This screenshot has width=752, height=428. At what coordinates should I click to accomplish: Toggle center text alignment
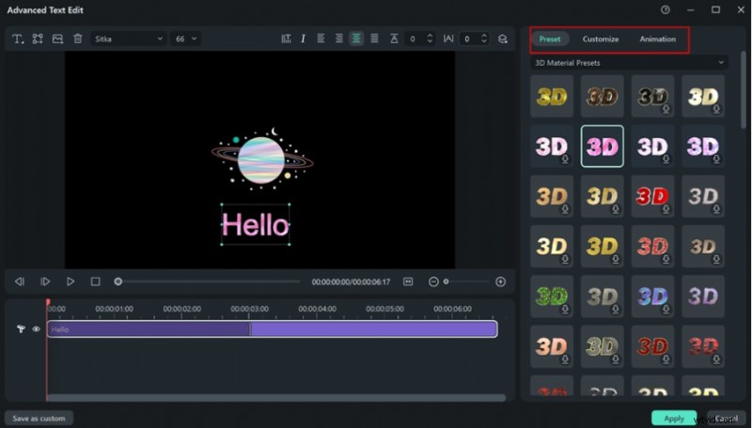pos(356,38)
